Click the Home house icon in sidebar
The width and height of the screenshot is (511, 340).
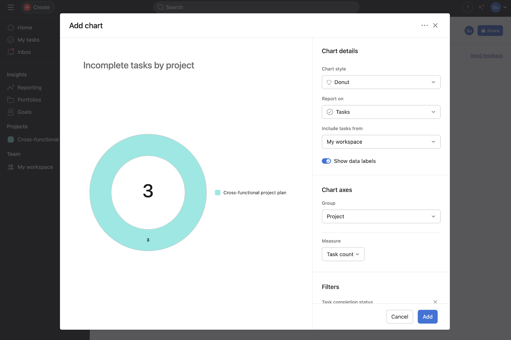pos(11,27)
